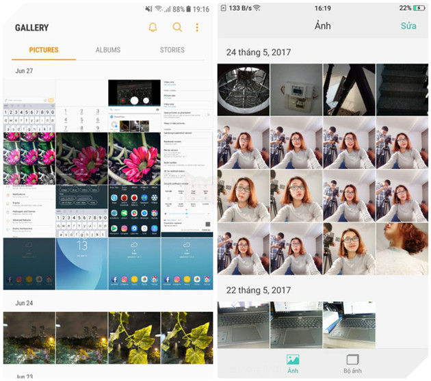This screenshot has height=381, width=431.
Task: Tap the notification bell icon in Gallery
Action: click(153, 27)
